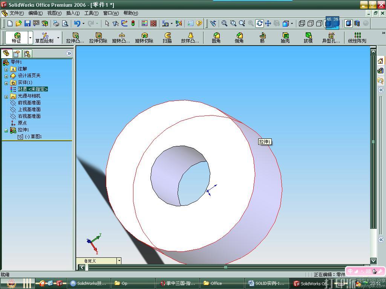386x289 pixels.
Task: Toggle the Rotate View tool
Action: (259, 23)
